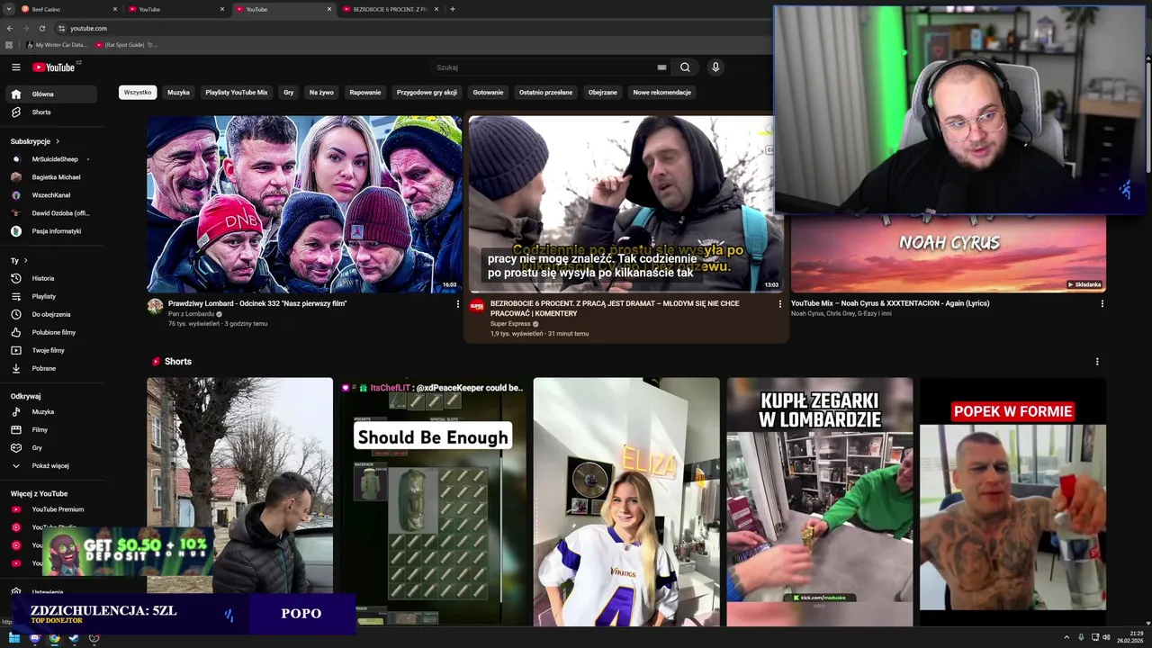The height and width of the screenshot is (648, 1152).
Task: Open menu for Prawdziwy Lombard video
Action: (458, 304)
